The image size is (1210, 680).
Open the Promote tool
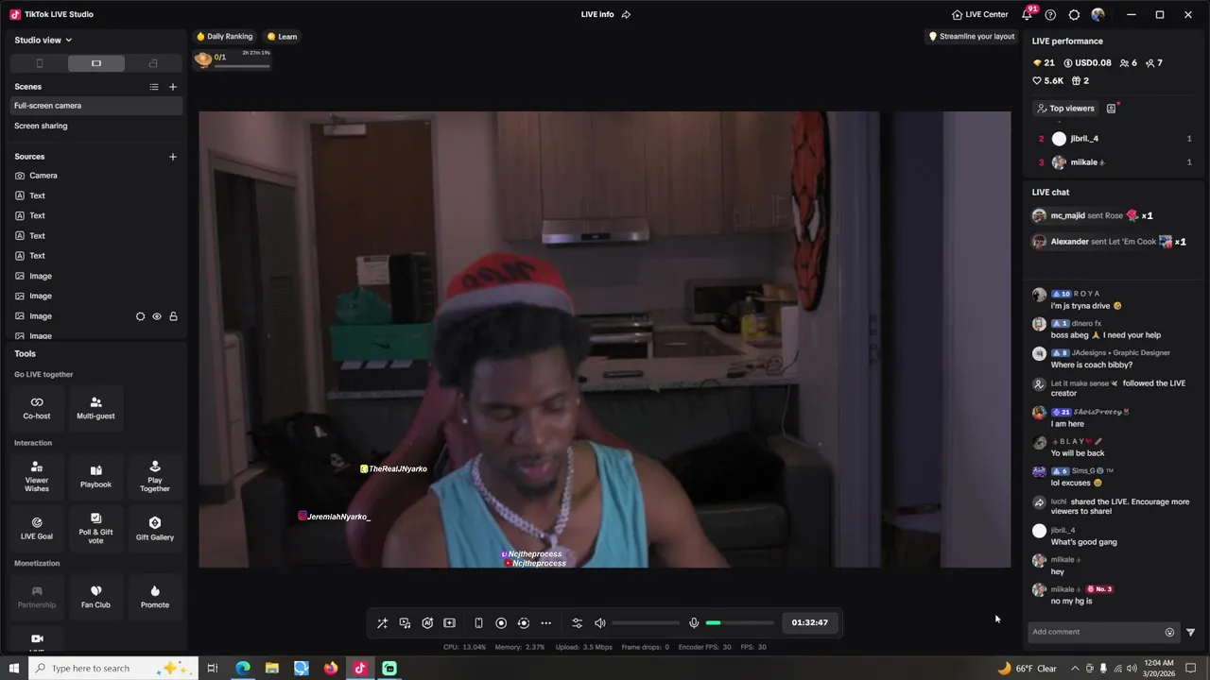coord(155,597)
